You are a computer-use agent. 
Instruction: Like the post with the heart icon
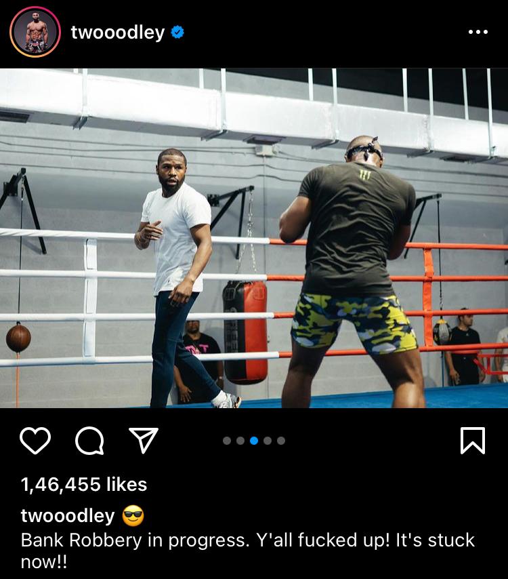tap(35, 441)
